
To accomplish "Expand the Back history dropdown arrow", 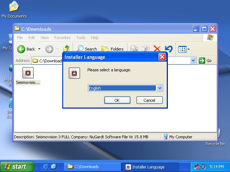I will (39, 49).
